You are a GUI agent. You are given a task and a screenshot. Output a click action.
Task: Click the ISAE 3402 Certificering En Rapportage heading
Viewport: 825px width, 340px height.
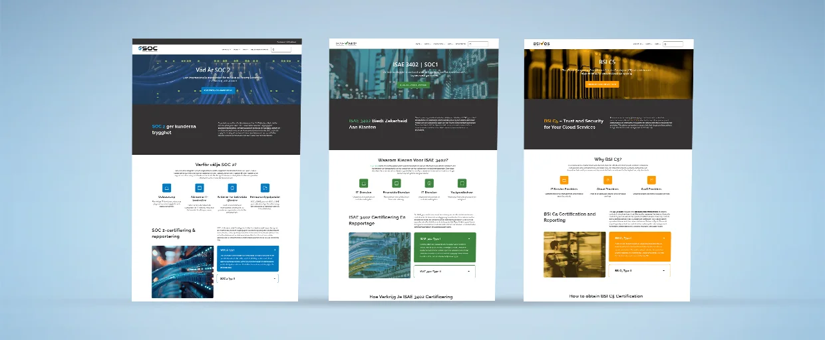[x=377, y=220]
